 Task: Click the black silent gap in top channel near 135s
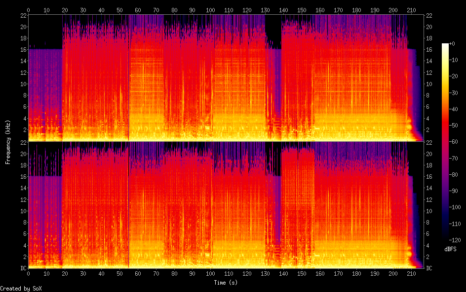(272, 30)
